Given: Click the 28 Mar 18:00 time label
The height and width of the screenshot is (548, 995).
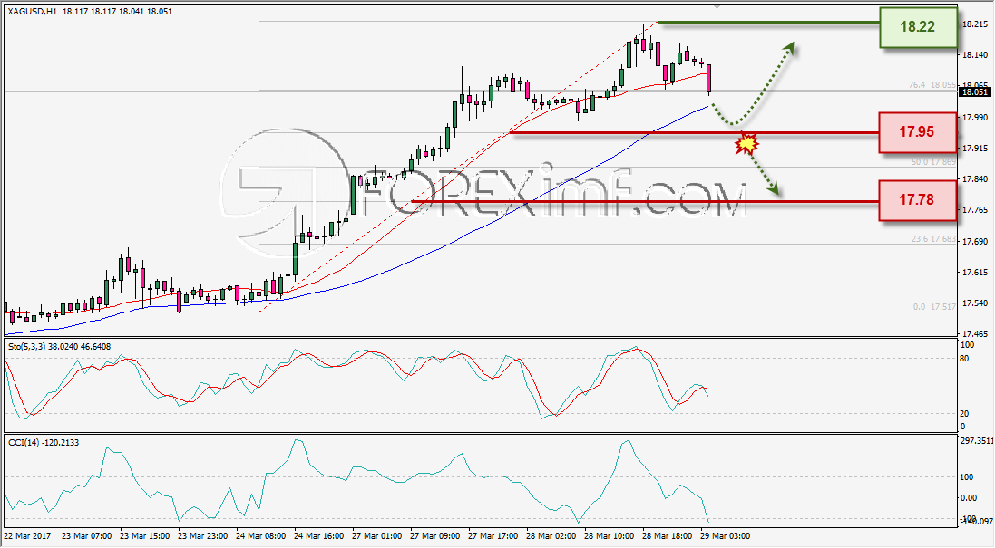Looking at the screenshot, I should pos(667,536).
